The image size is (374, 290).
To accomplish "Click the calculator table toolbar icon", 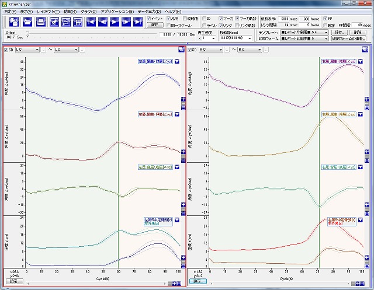I will point(78,22).
